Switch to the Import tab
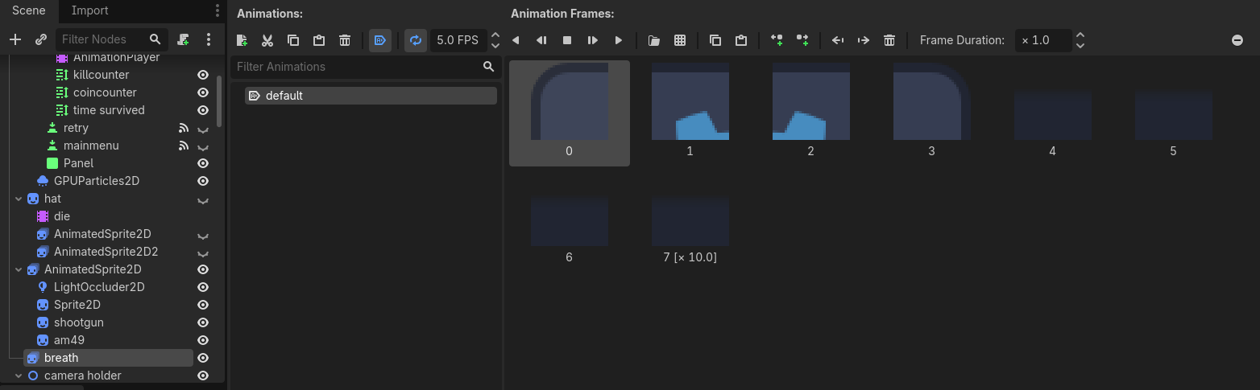The image size is (1260, 390). tap(89, 10)
